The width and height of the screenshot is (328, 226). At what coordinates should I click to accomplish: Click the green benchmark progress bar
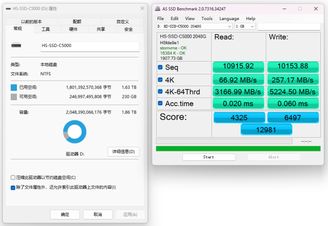tap(238, 149)
